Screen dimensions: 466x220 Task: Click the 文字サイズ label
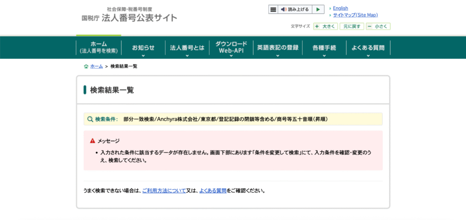[300, 26]
